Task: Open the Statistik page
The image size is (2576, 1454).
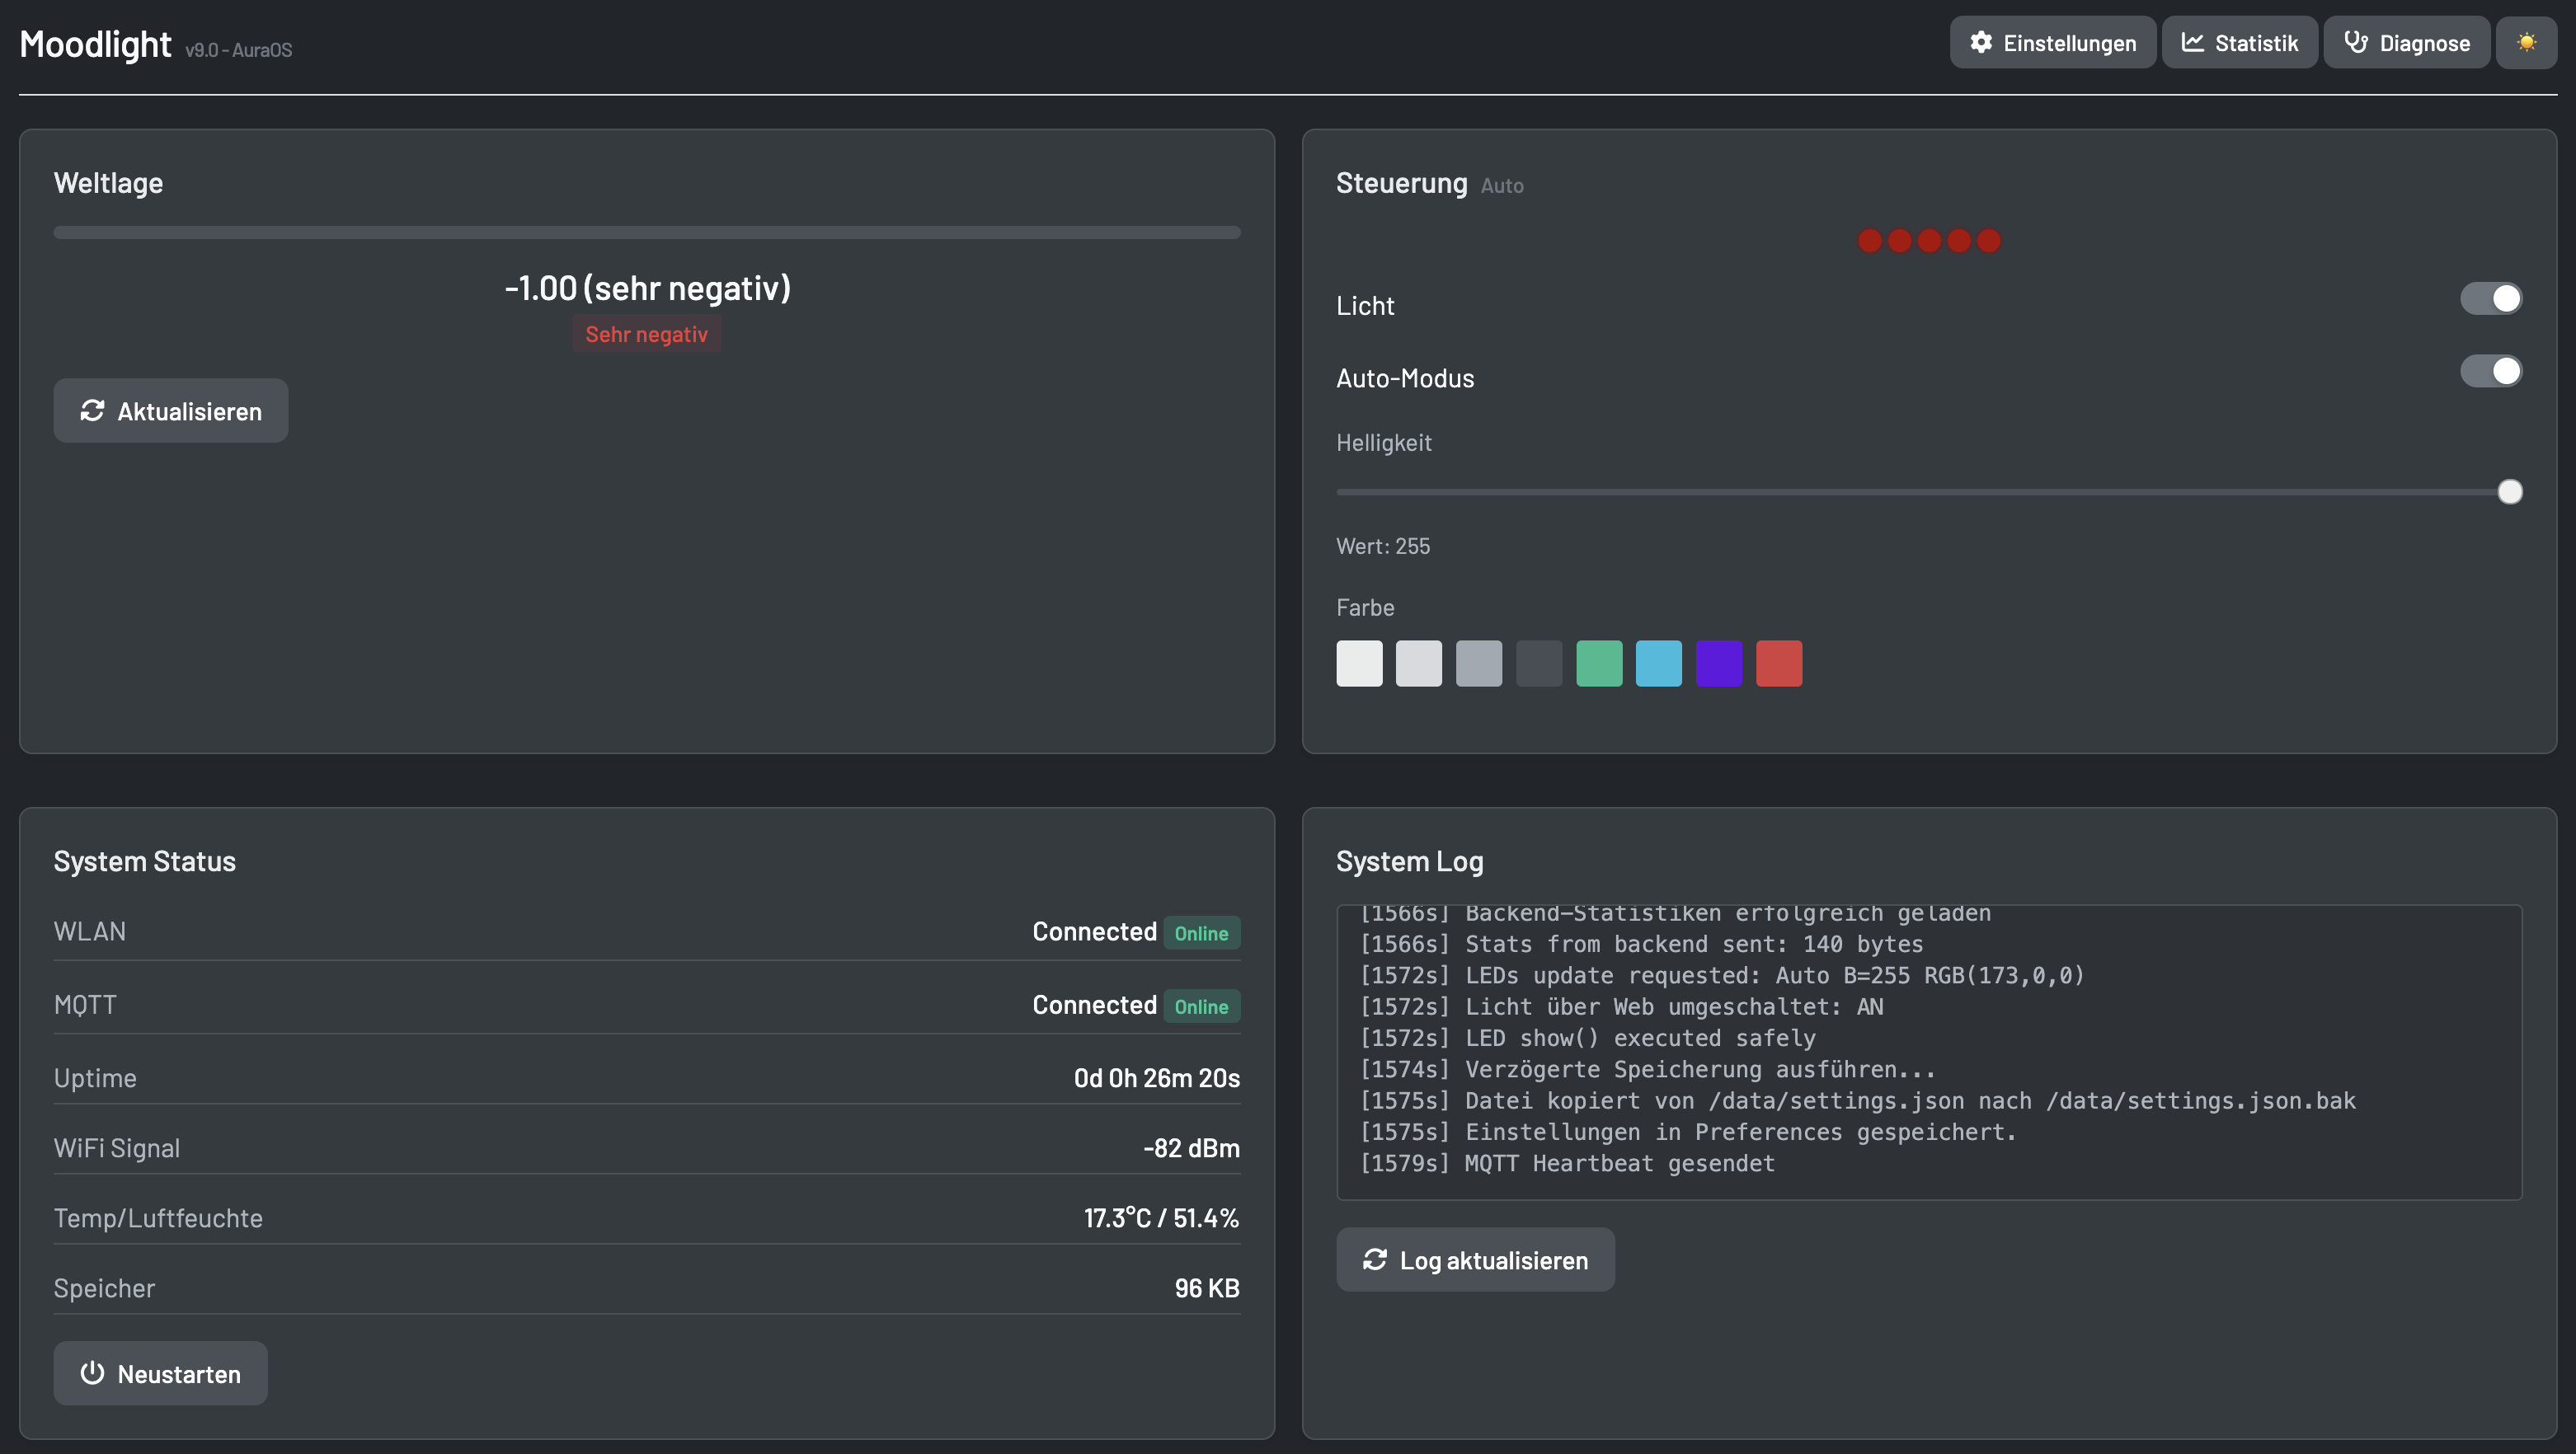Action: 2239,42
